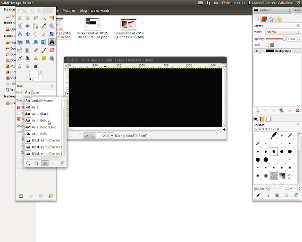302x242 pixels.
Task: Choose the Blend gradient tool
Action: pos(28,50)
